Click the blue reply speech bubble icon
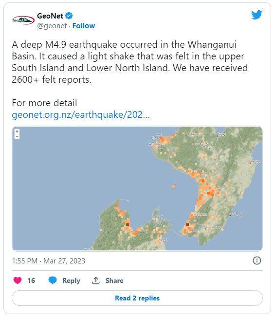 [x=53, y=280]
